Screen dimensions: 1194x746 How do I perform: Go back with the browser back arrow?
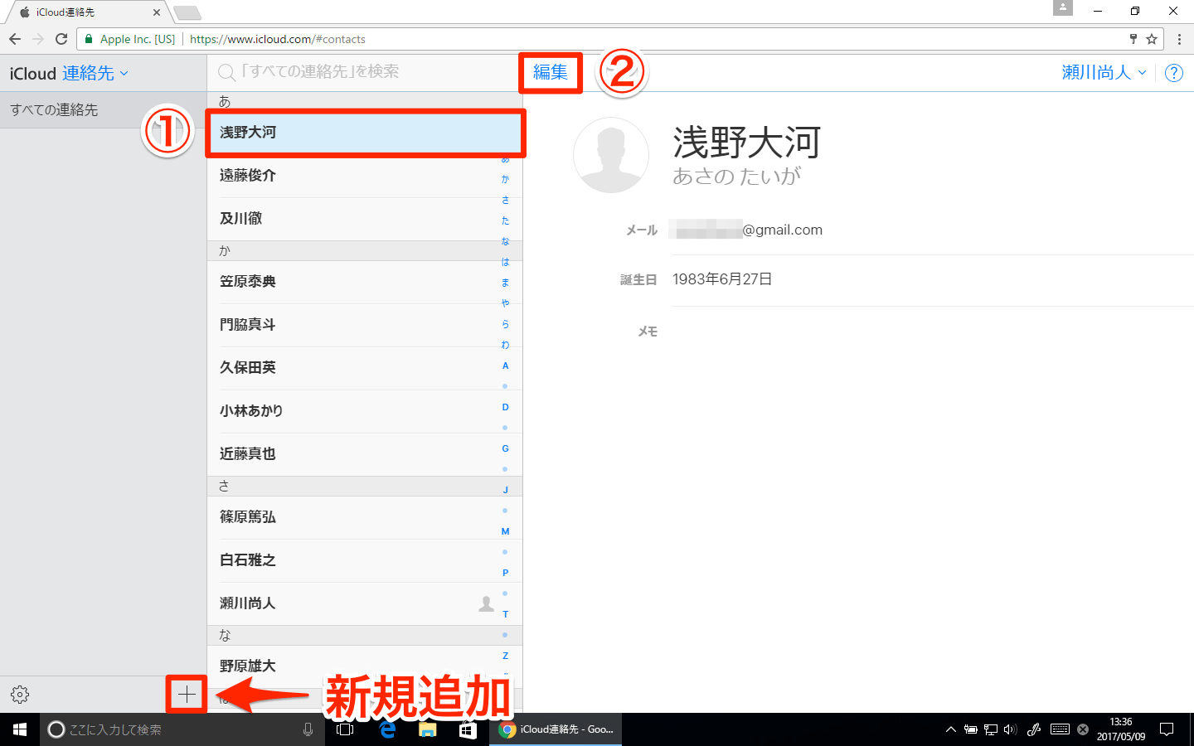(15, 39)
